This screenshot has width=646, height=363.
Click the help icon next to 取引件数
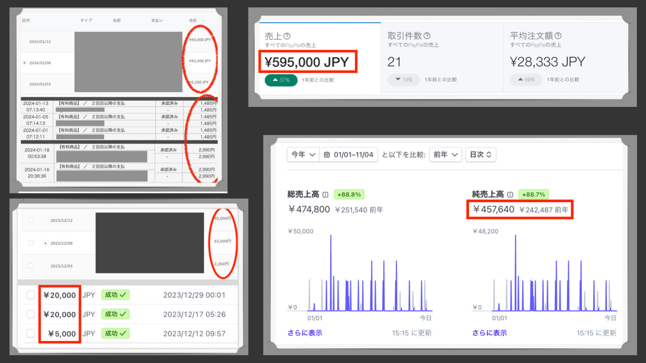427,36
